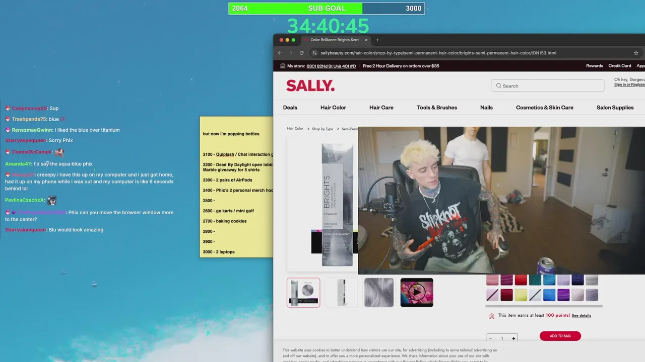Viewport: 645px width, 362px height.
Task: Choose the silver gray swatch in the upper row
Action: tap(592, 280)
